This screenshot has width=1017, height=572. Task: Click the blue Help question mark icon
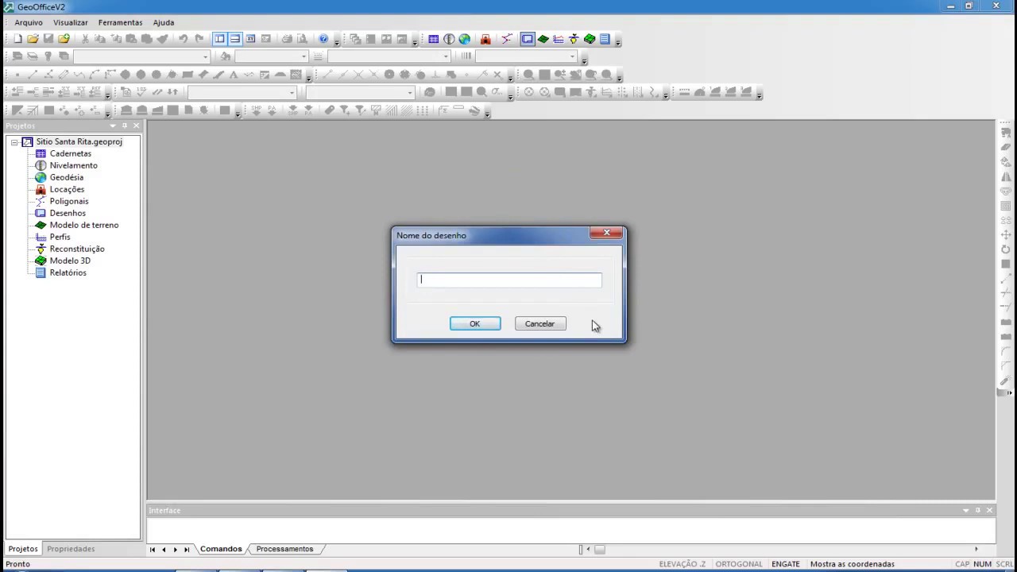(323, 39)
